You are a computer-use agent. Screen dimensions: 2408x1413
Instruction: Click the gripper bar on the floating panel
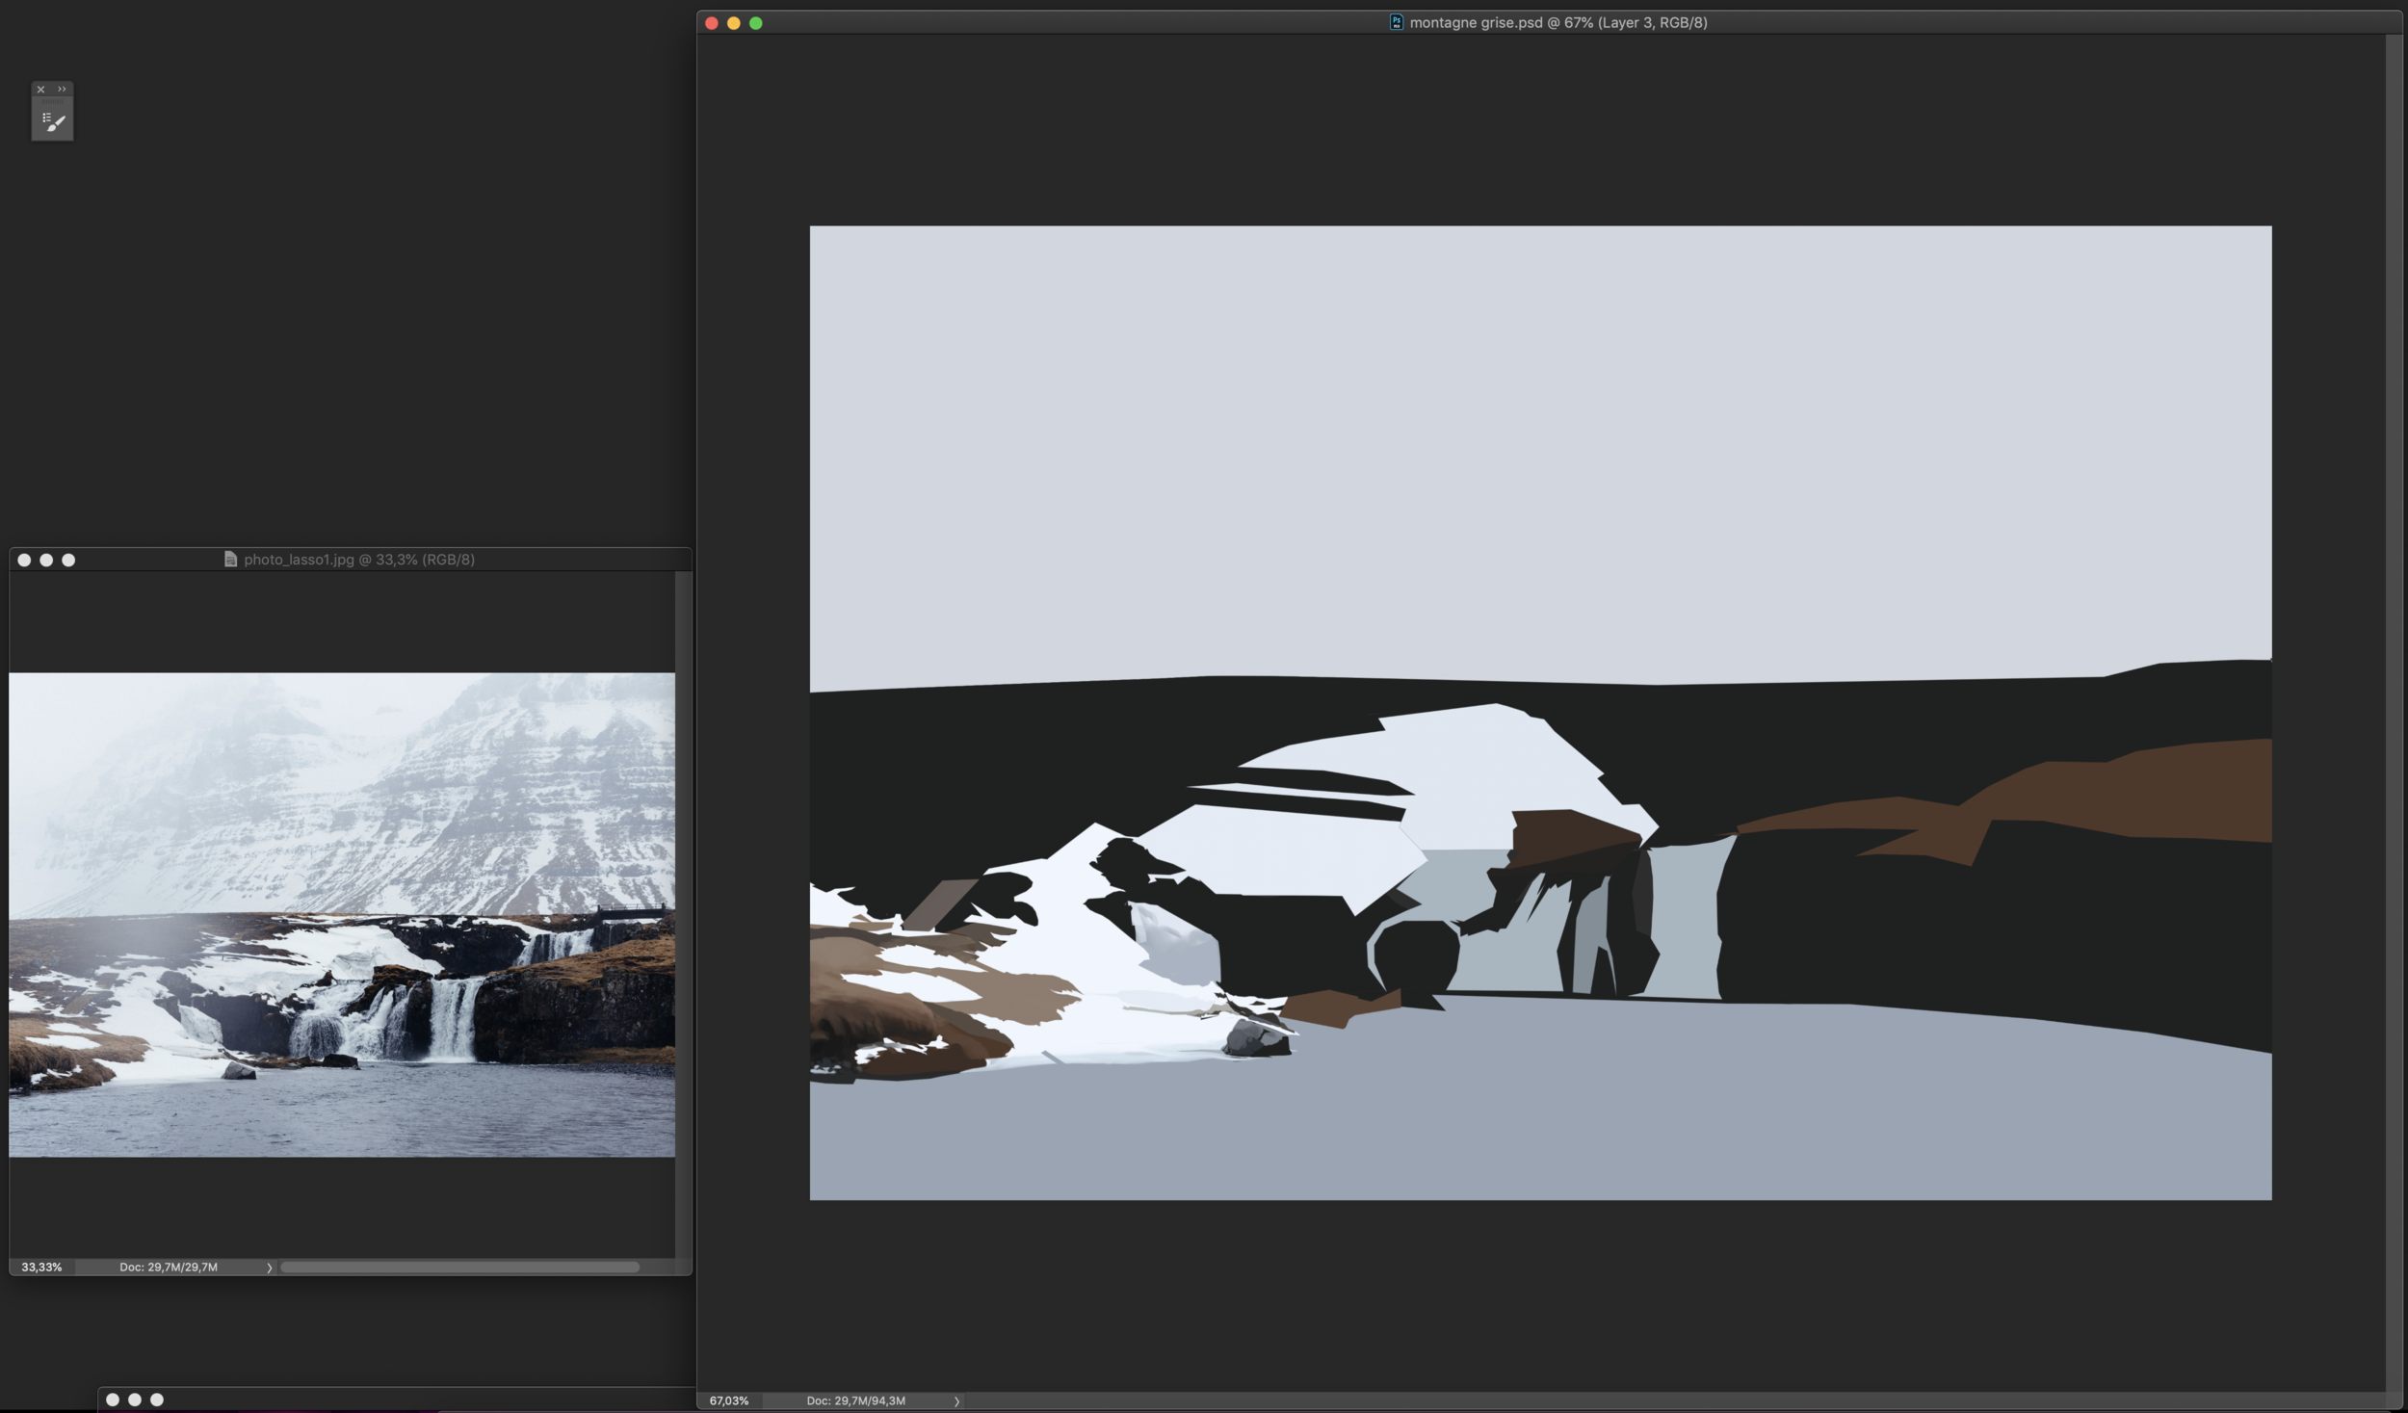click(53, 100)
